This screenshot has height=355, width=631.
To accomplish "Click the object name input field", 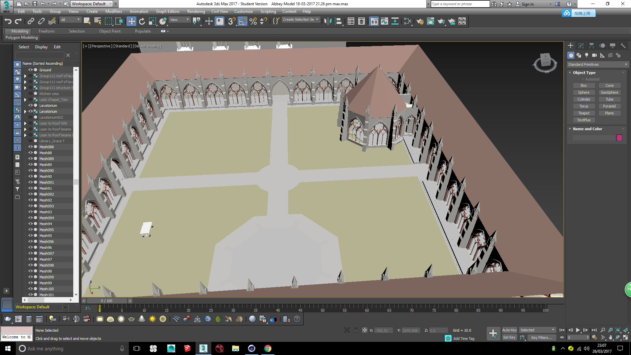I will click(x=594, y=138).
